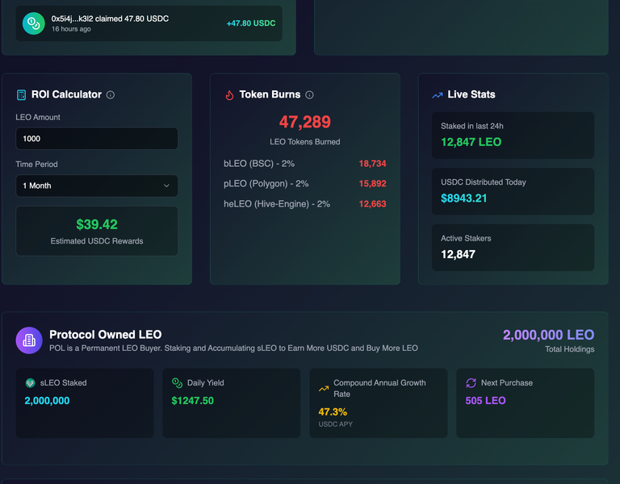620x484 pixels.
Task: Click the Total Holdings label
Action: [569, 349]
